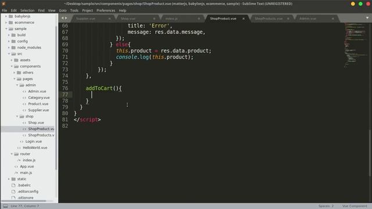Open router index.js in the sidebar
Viewport: 372px width, 209px height.
[29, 160]
